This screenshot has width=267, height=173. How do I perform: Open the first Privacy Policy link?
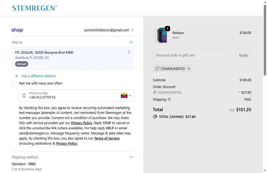(82, 123)
